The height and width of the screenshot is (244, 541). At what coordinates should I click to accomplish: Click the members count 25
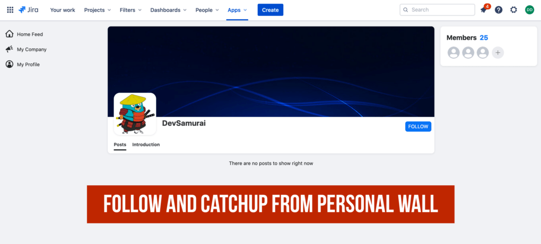pos(484,38)
